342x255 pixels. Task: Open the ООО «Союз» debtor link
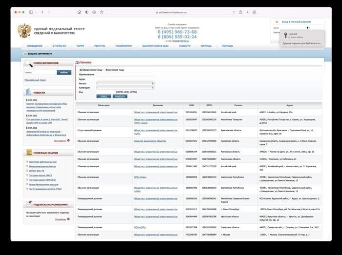click(140, 177)
